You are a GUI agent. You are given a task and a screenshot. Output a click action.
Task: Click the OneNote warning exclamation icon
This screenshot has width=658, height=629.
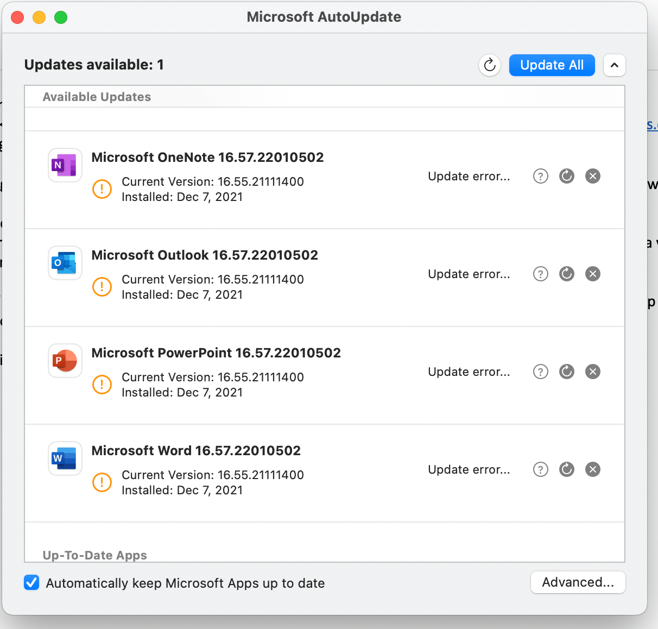[x=102, y=189]
